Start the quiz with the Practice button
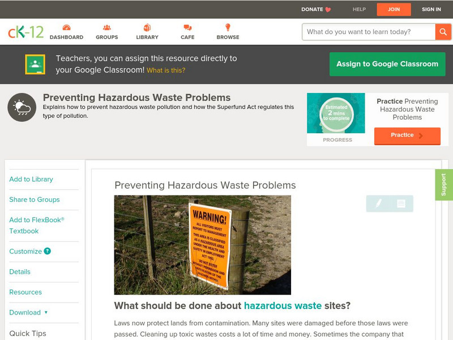 point(407,135)
